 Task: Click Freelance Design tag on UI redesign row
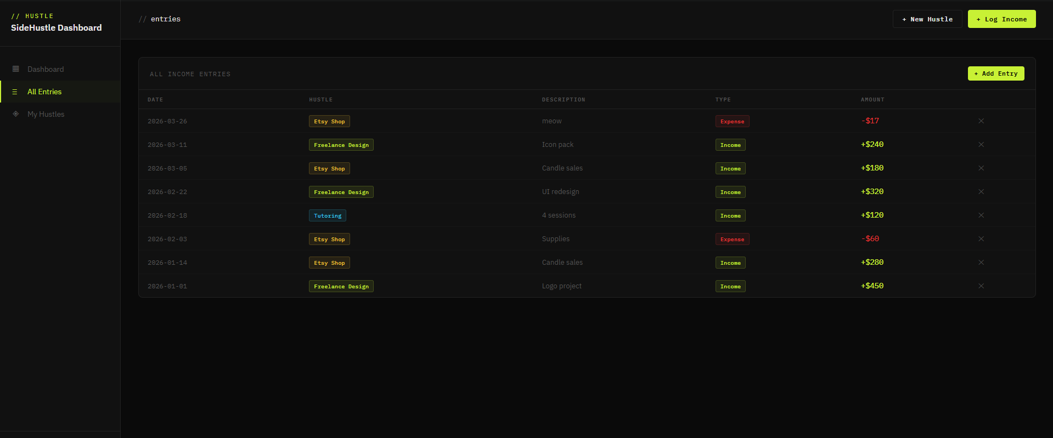[341, 192]
